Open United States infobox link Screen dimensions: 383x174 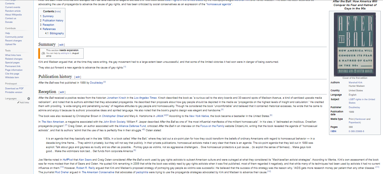(x=356, y=90)
